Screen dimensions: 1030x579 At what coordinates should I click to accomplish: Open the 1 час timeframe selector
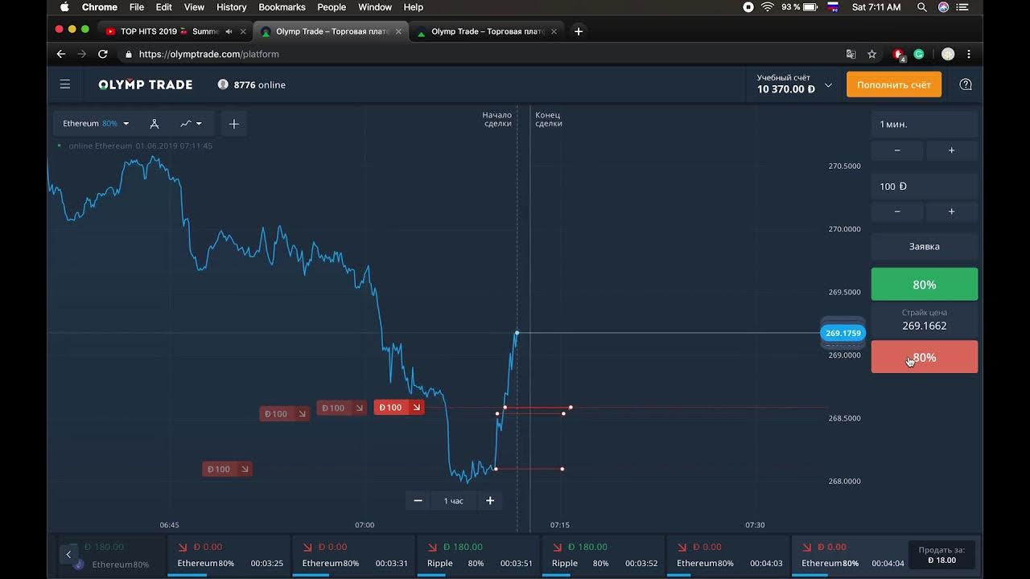tap(454, 501)
